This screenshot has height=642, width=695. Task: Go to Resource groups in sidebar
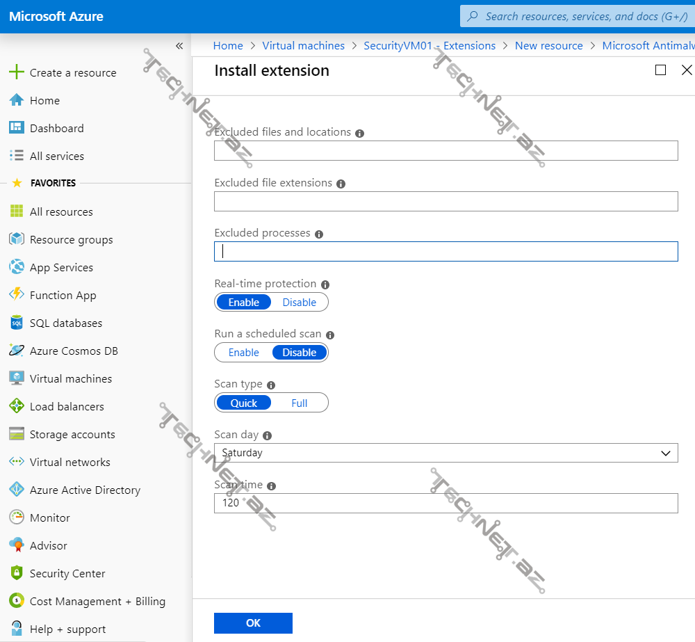(71, 239)
